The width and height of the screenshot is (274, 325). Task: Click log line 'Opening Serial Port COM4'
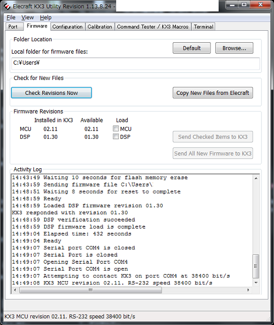click(x=70, y=262)
